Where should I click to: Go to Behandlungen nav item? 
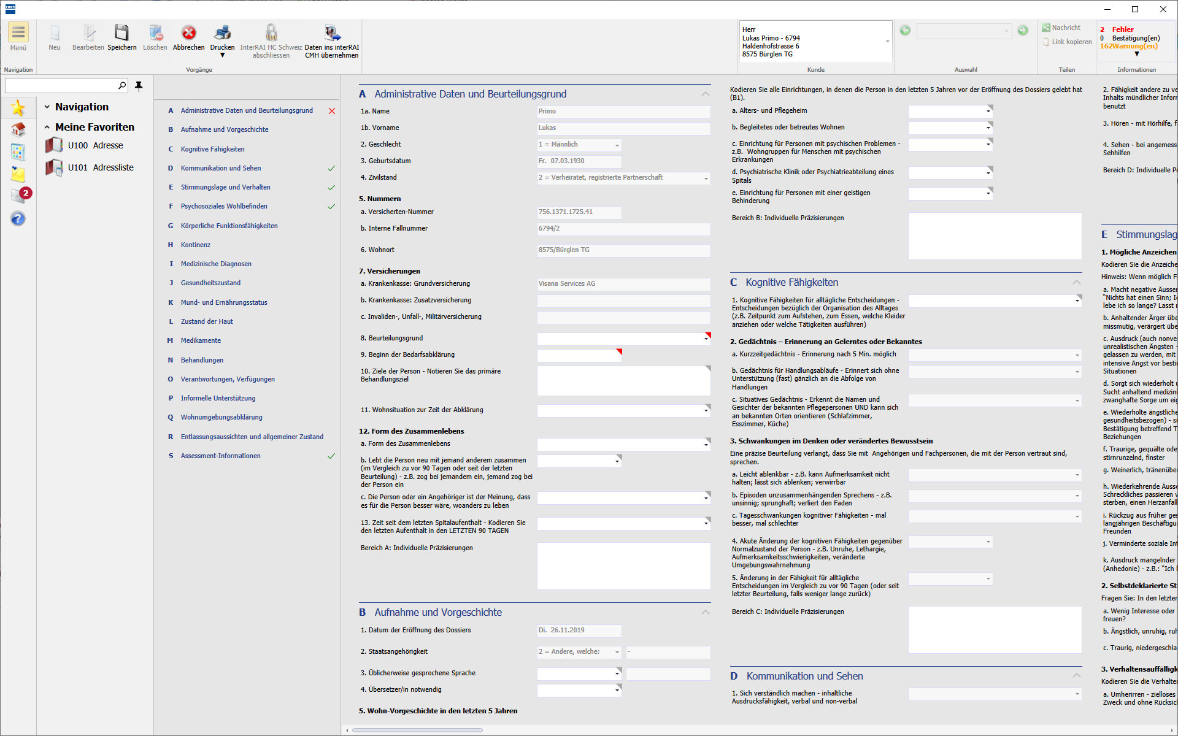202,360
